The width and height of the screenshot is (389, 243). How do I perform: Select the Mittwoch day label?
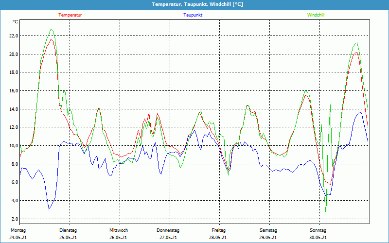(118, 230)
